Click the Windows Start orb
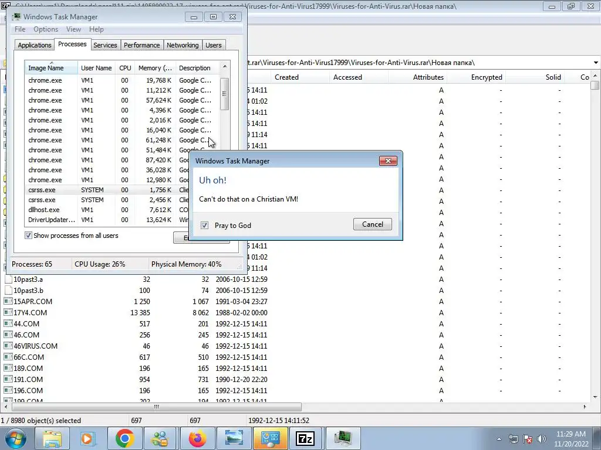The height and width of the screenshot is (450, 601). [x=15, y=438]
